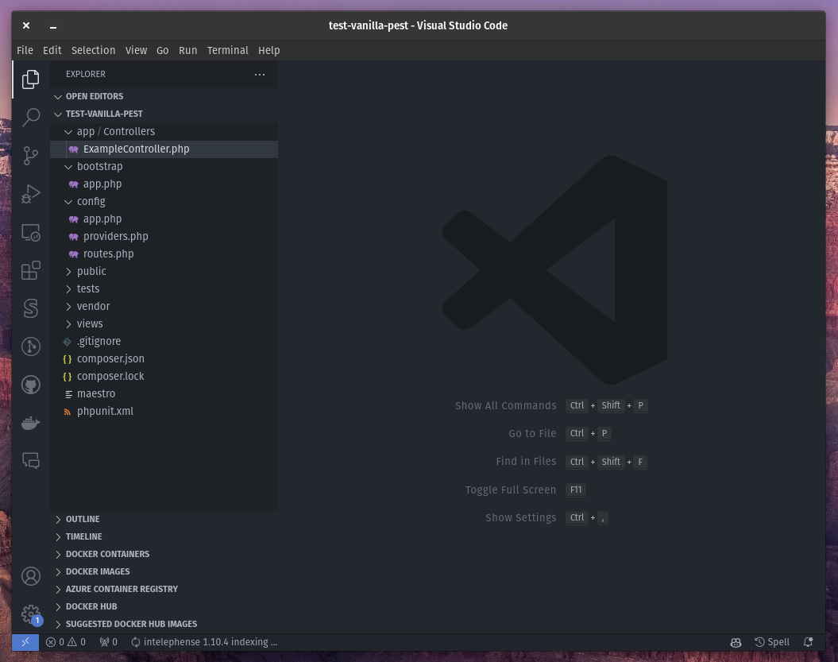
Task: Open the View menu
Action: [136, 50]
